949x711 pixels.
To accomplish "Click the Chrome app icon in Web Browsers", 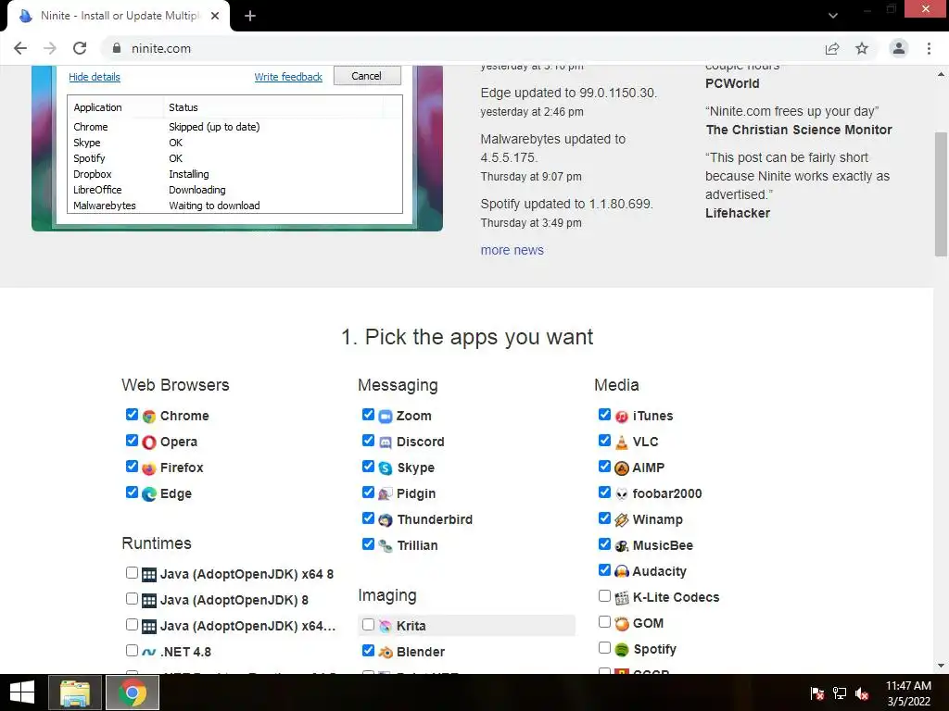I will [x=149, y=417].
